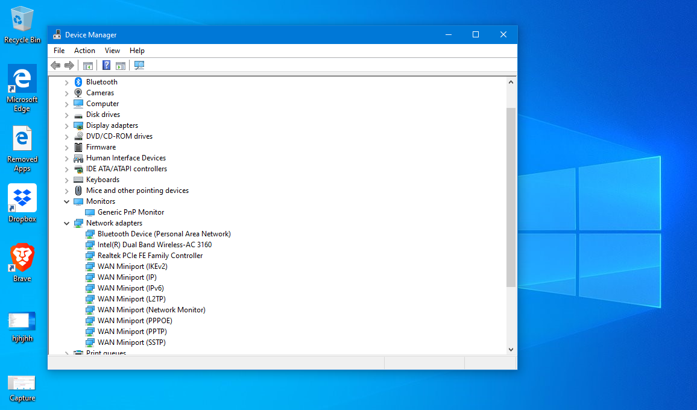Expand the Human Interface Devices category
Viewport: 697px width, 410px height.
pyautogui.click(x=67, y=159)
